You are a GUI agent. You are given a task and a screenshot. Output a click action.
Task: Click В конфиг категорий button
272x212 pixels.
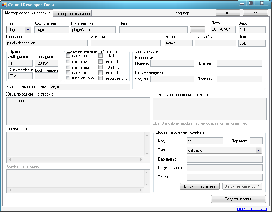click(242, 186)
